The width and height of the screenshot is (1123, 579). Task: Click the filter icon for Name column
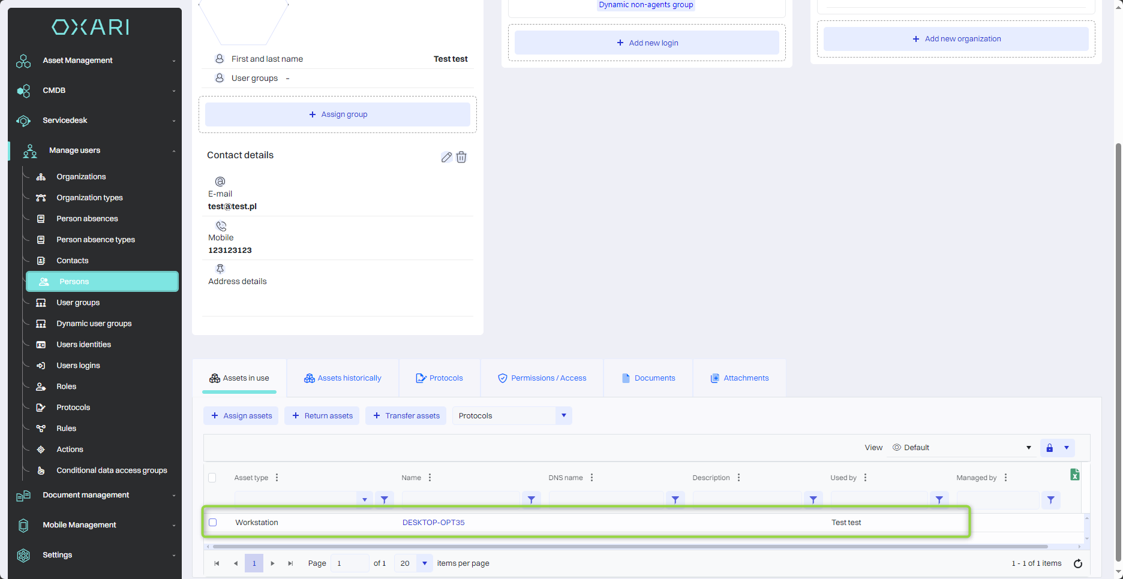[x=531, y=500]
